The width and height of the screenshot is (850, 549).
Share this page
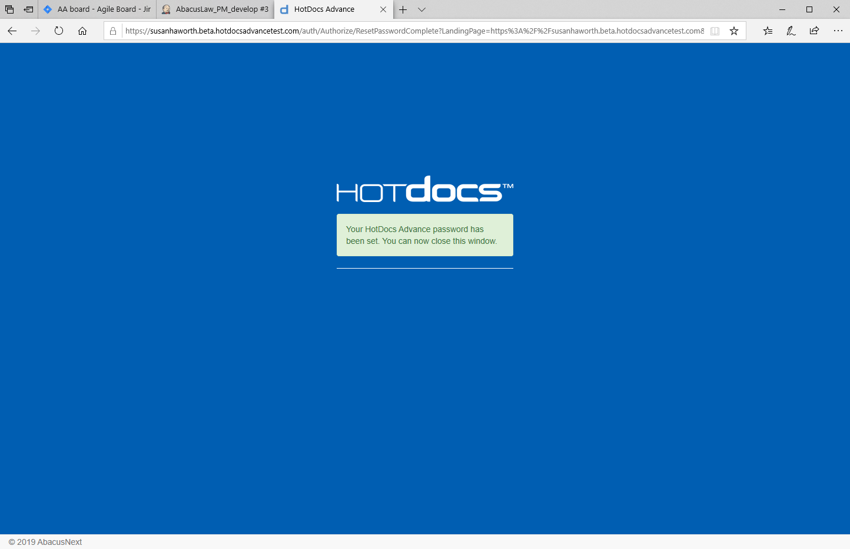(x=814, y=31)
